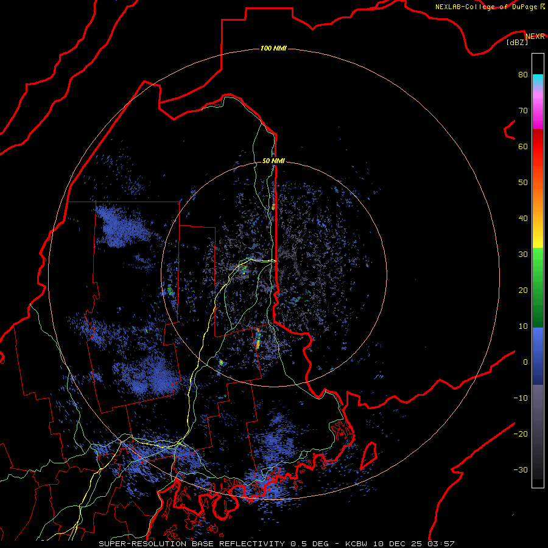Select the 30 value on dBZ scale
Image resolution: width=548 pixels, height=548 pixels.
pyautogui.click(x=523, y=254)
